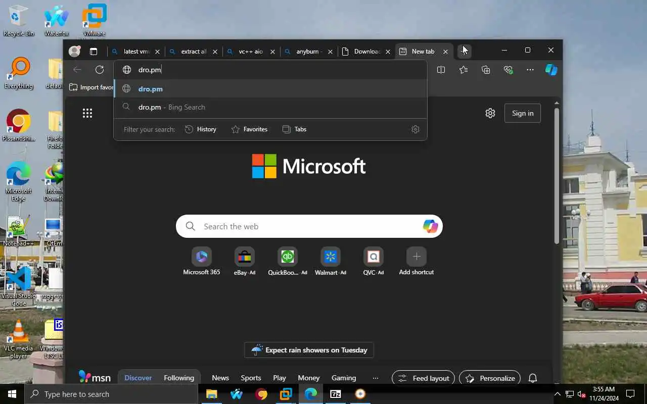Close the 'extract all' tab
Image resolution: width=647 pixels, height=404 pixels.
click(215, 52)
